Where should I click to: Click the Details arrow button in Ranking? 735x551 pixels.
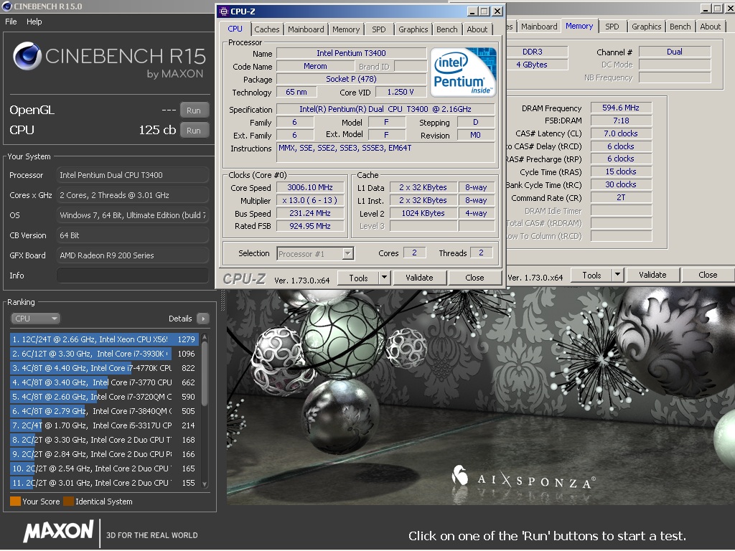tap(203, 319)
